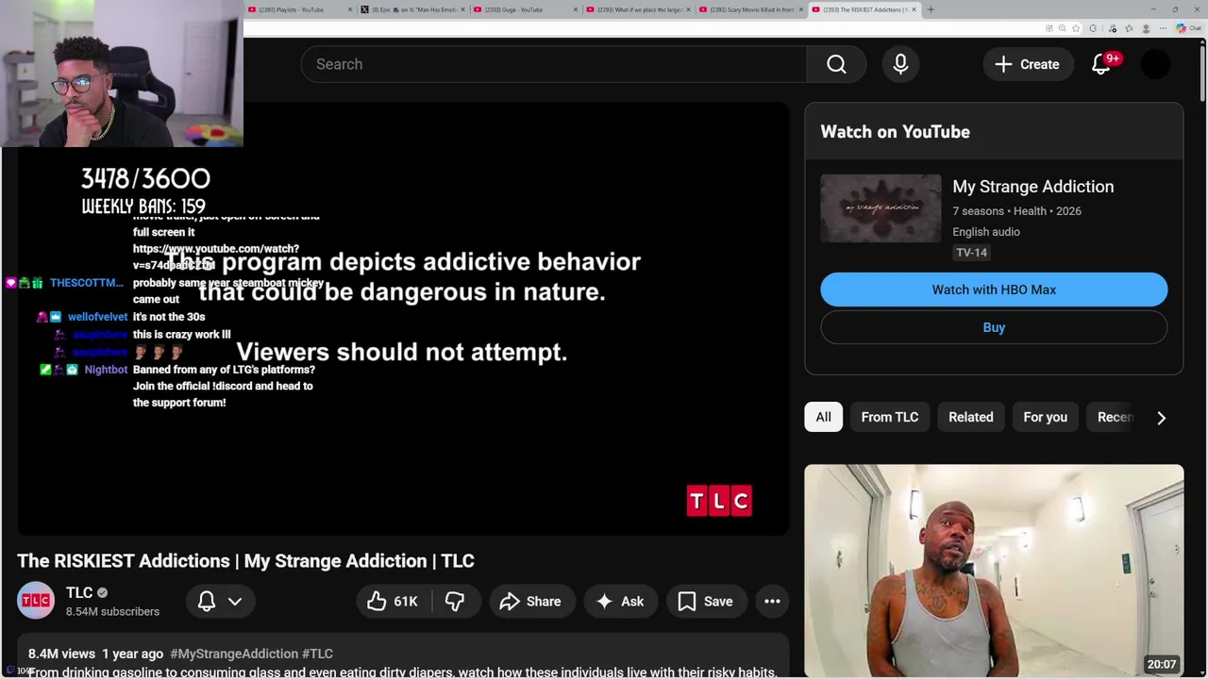
Task: Click the TLC channel avatar
Action: coord(36,601)
